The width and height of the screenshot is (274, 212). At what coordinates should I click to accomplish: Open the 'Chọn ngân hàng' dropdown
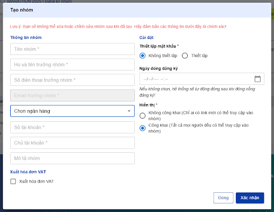72,111
